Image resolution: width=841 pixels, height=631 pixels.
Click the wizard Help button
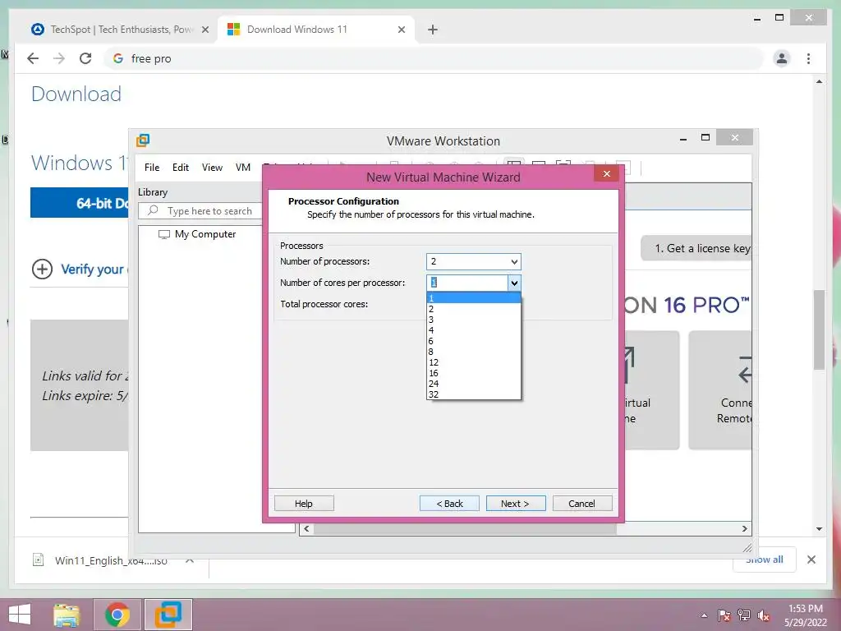(304, 504)
